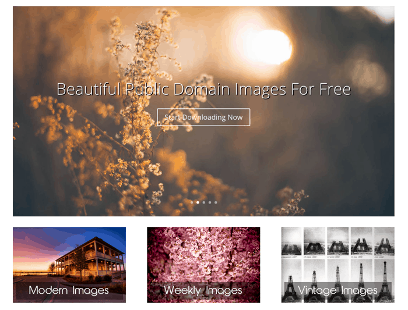Select the completed Eiffel Tower photo in the vintage thumbnail

click(x=385, y=280)
